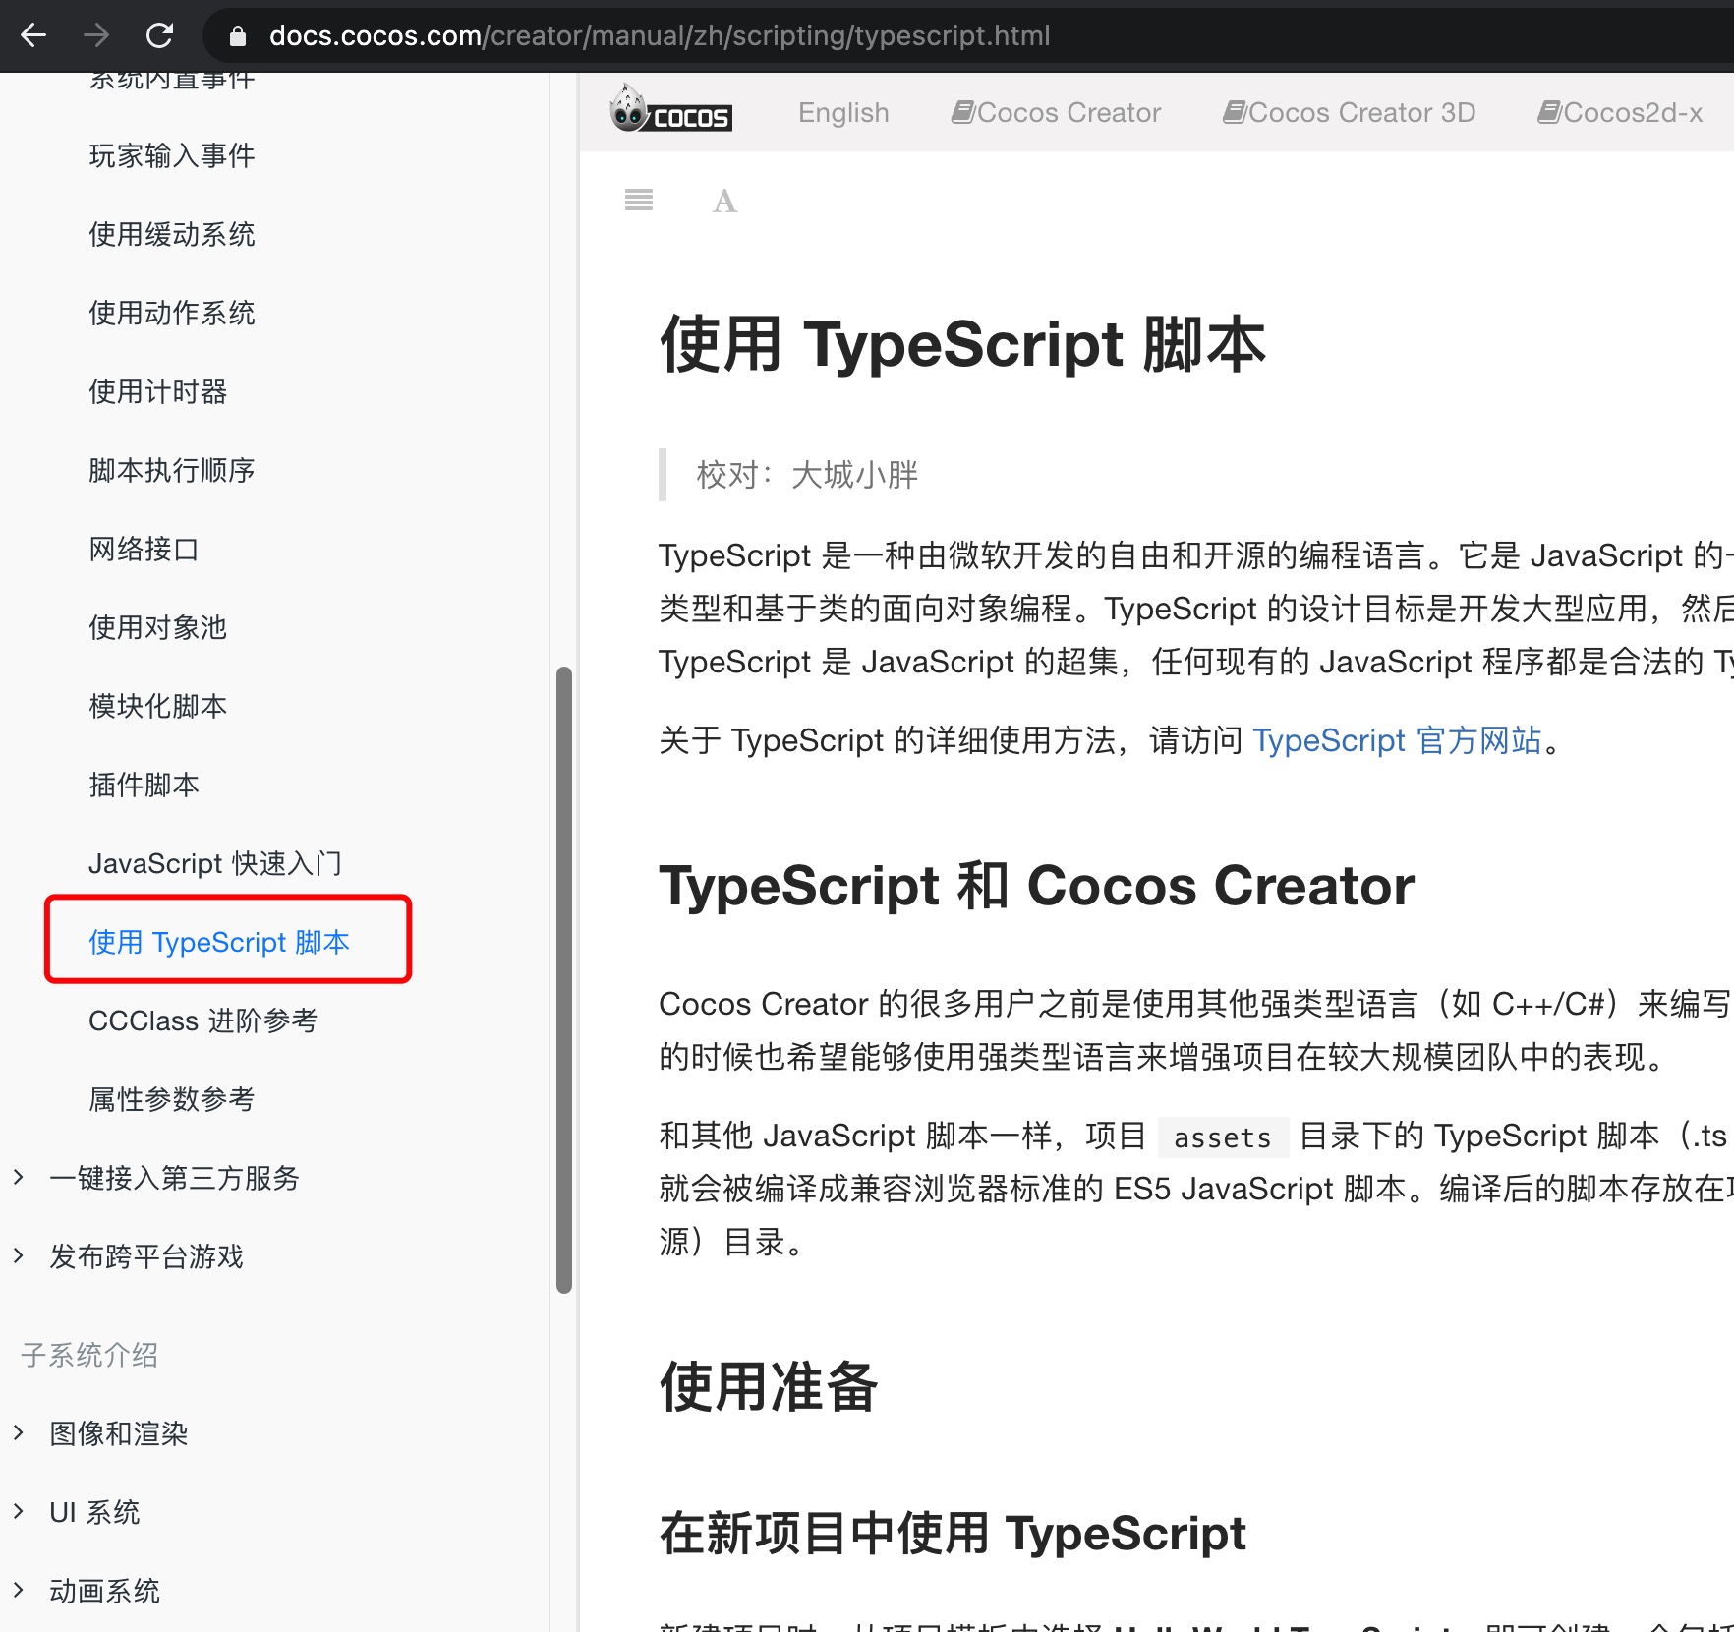Click the TypeScript 和 Cocos Creator heading
1734x1632 pixels.
tap(1037, 886)
